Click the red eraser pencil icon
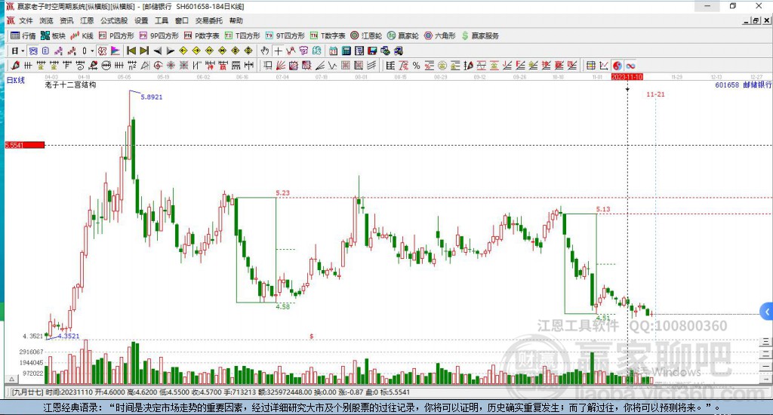This screenshot has width=773, height=415. tap(15, 66)
